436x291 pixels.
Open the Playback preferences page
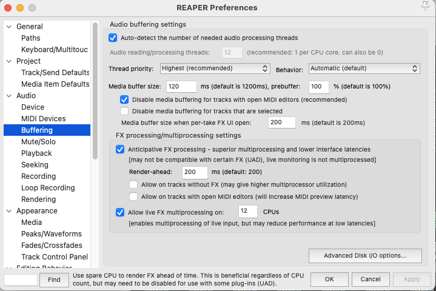(x=37, y=153)
